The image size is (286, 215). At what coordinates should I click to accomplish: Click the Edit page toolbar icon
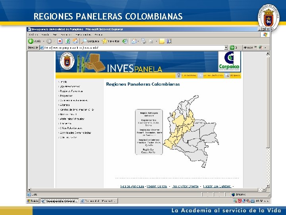(x=151, y=41)
